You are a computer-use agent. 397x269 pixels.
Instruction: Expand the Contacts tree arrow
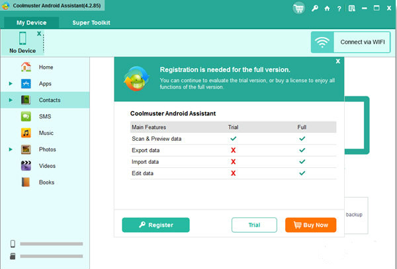coord(11,100)
